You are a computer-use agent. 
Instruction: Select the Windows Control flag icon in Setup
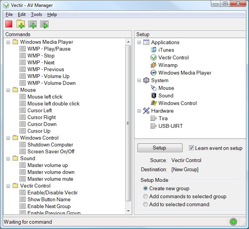[154, 103]
